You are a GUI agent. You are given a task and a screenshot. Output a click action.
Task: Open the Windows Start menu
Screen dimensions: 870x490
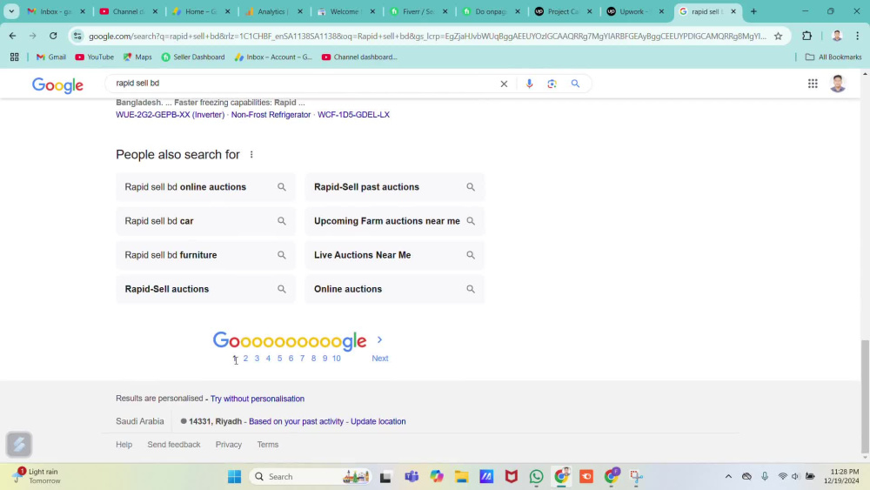(234, 477)
